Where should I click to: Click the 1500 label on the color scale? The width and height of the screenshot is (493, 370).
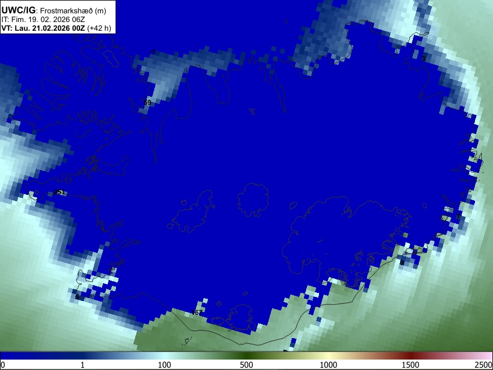point(411,365)
